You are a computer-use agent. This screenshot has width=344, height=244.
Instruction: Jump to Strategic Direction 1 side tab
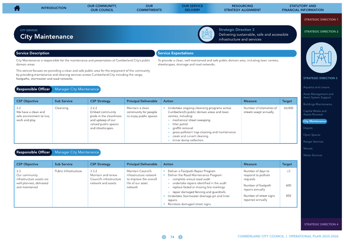click(321, 20)
